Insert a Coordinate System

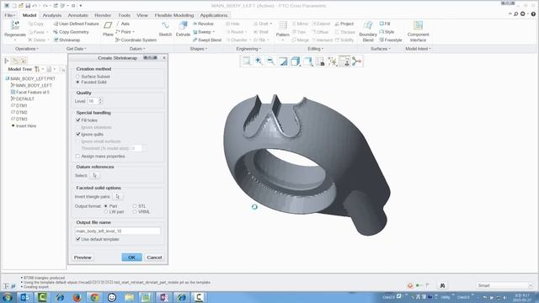click(136, 40)
